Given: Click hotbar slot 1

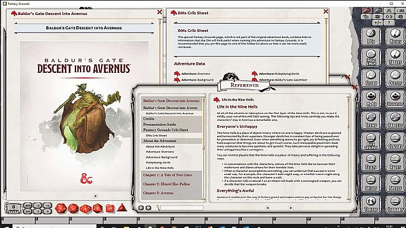Looking at the screenshot, I should (x=18, y=221).
